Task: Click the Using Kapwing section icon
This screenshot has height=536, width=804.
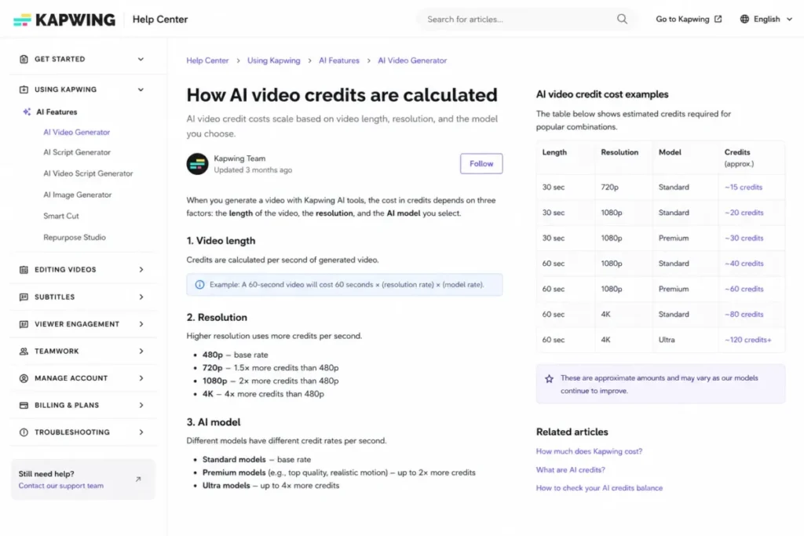Action: click(x=24, y=89)
